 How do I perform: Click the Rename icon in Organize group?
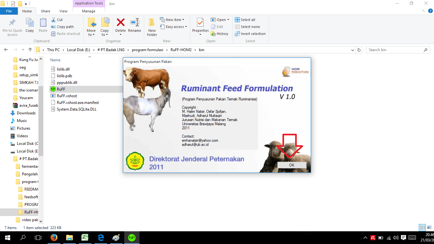[x=134, y=23]
